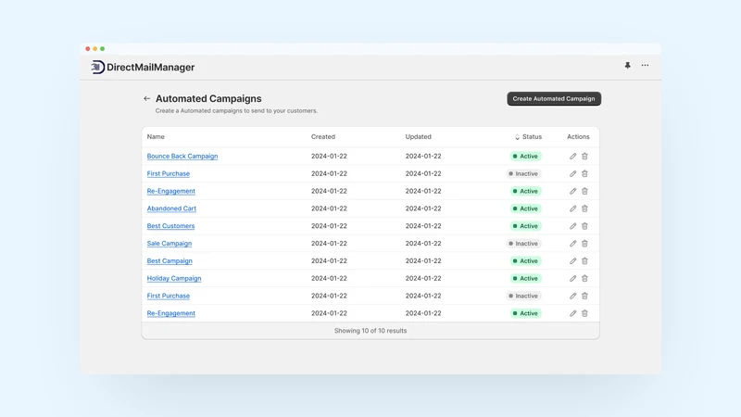Click Active status of Holiday Campaign
This screenshot has height=417, width=741.
525,279
